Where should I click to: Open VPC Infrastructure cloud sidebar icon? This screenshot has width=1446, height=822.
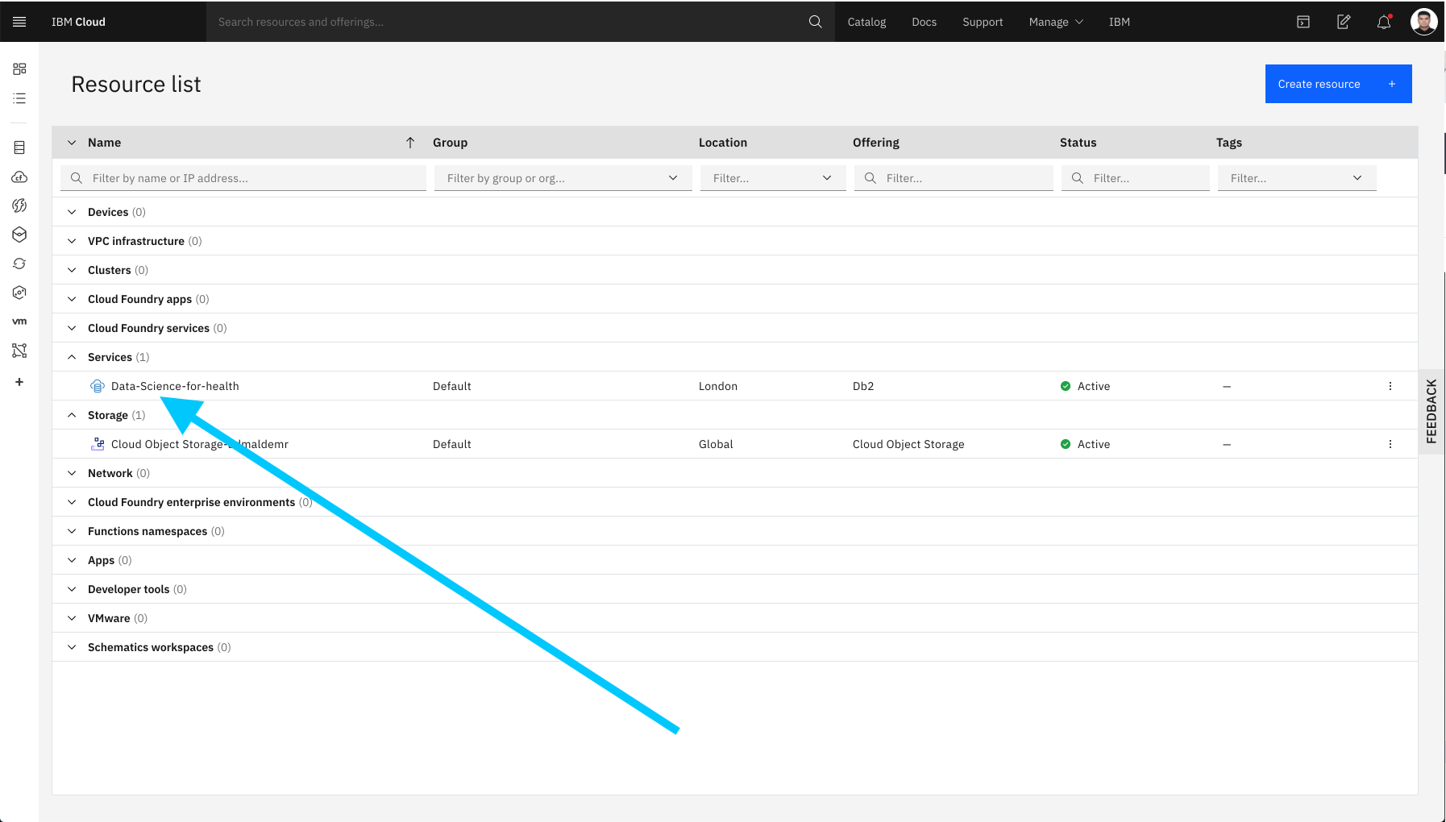[19, 176]
